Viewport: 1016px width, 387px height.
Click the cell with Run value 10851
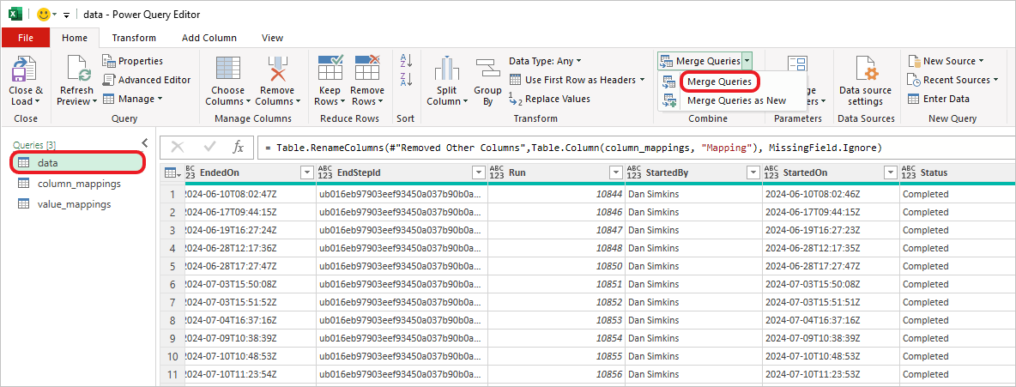(556, 284)
